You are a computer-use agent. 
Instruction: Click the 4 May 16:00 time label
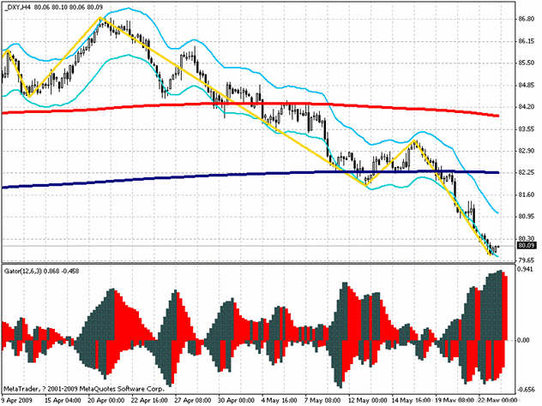[x=280, y=401]
